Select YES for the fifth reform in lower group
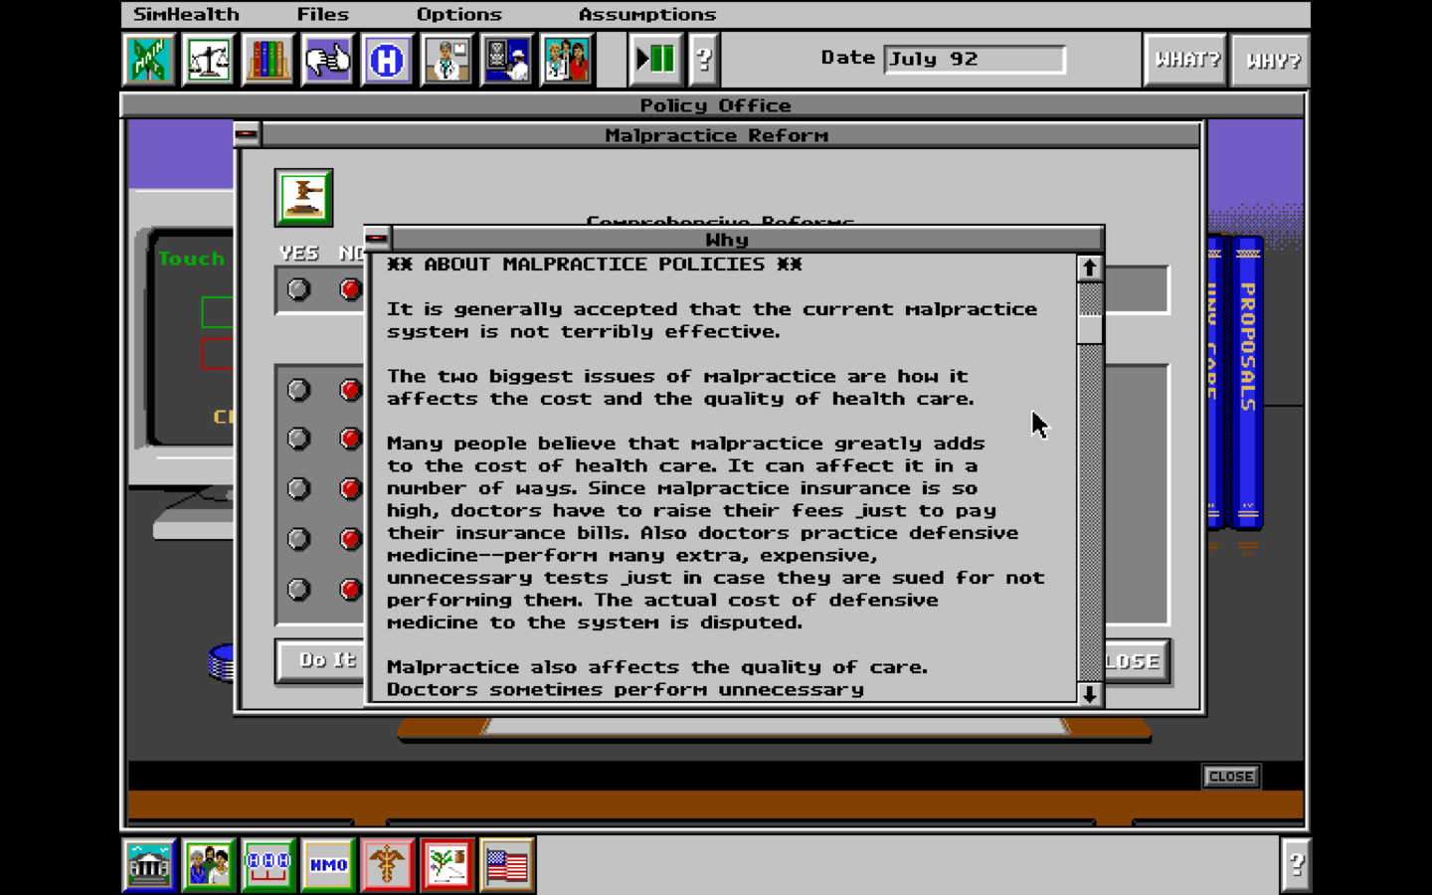Image resolution: width=1432 pixels, height=895 pixels. (298, 590)
